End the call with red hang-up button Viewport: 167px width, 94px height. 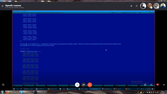click(90, 85)
